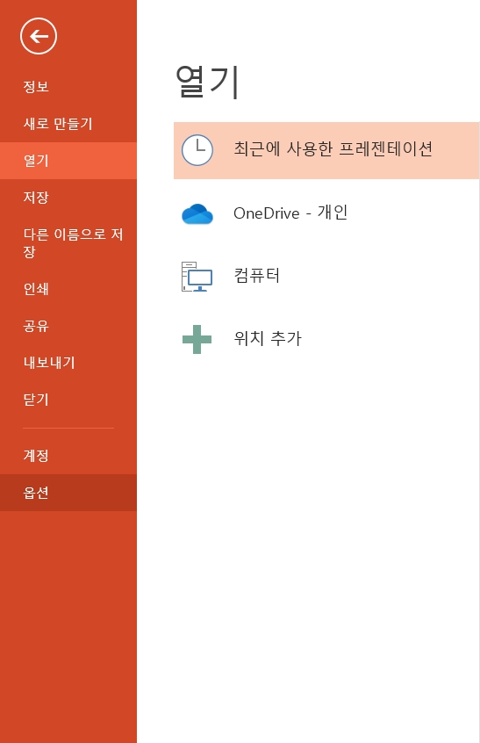This screenshot has width=480, height=743.
Task: Select 내보내기 menu item
Action: 68,363
